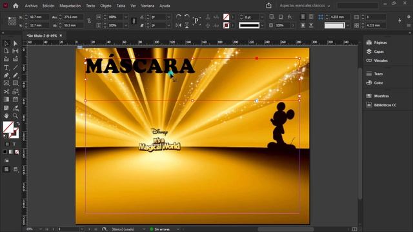Open page number dropdown in status bar
The width and height of the screenshot is (413, 232).
[x=82, y=229]
